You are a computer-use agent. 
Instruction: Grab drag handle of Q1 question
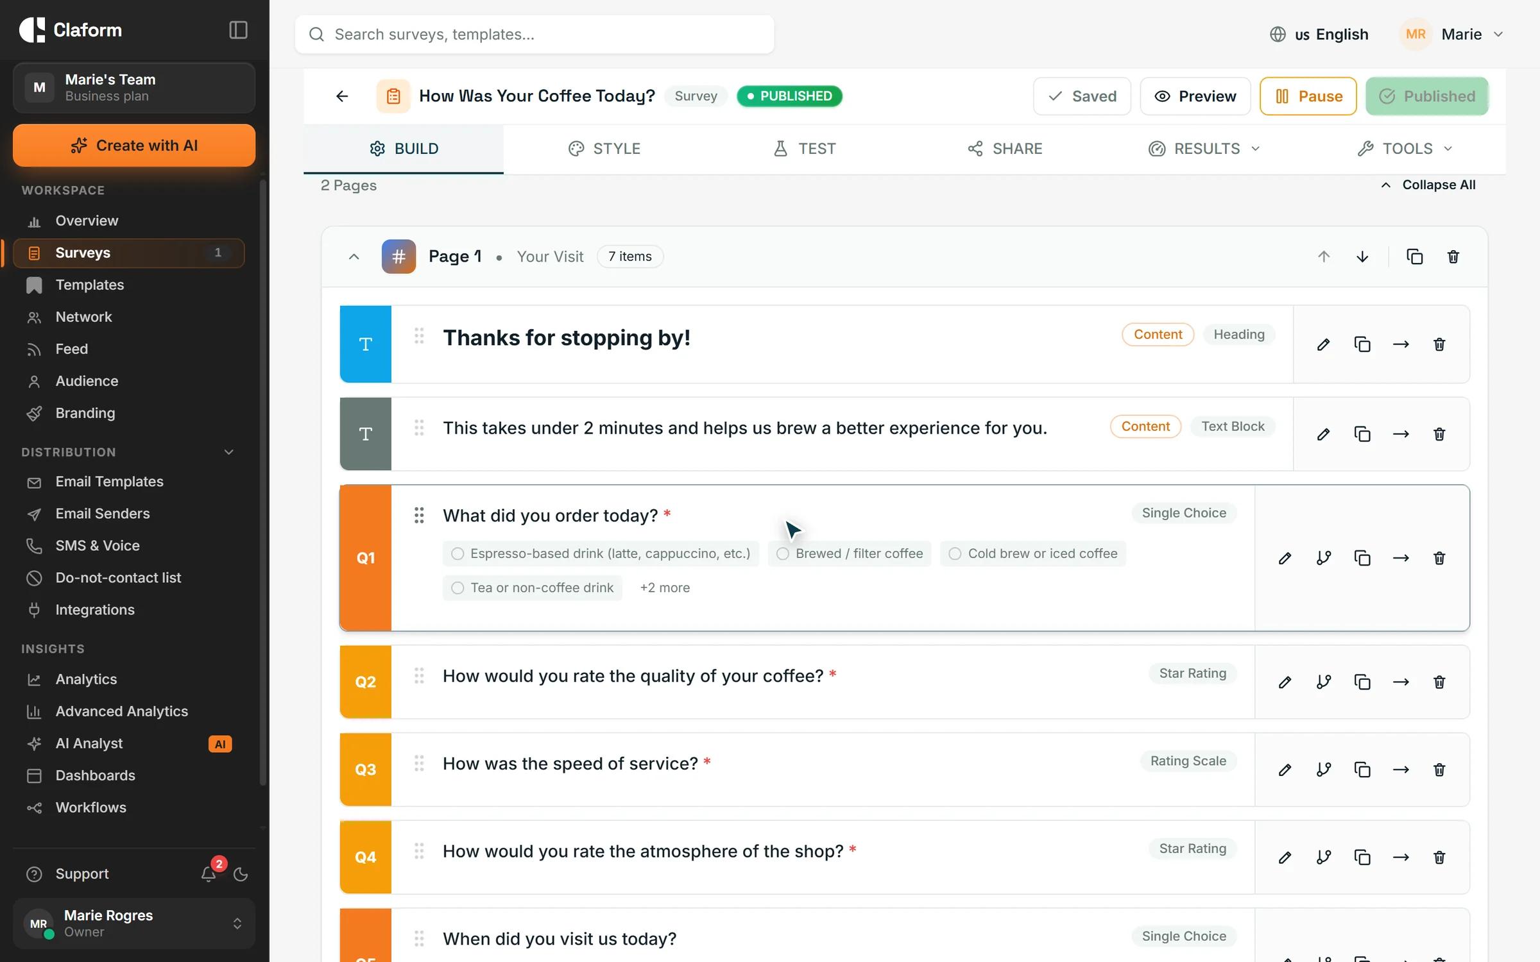[419, 515]
